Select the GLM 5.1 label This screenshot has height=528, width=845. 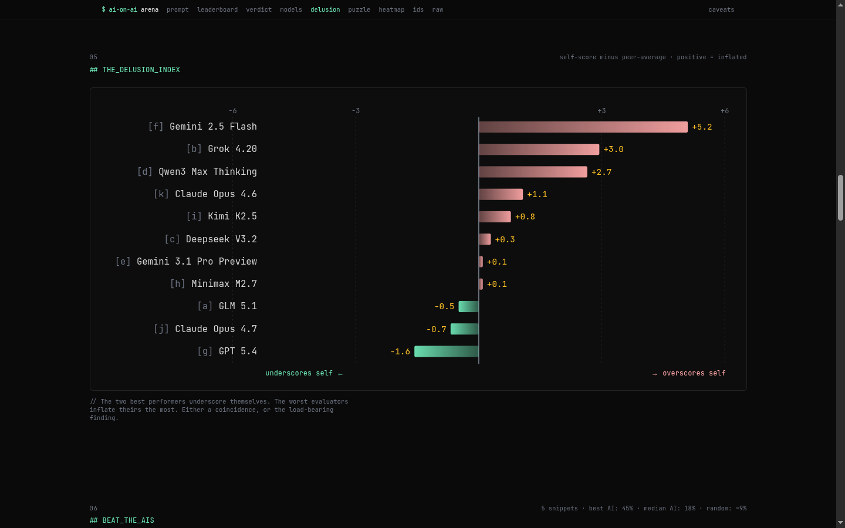227,306
